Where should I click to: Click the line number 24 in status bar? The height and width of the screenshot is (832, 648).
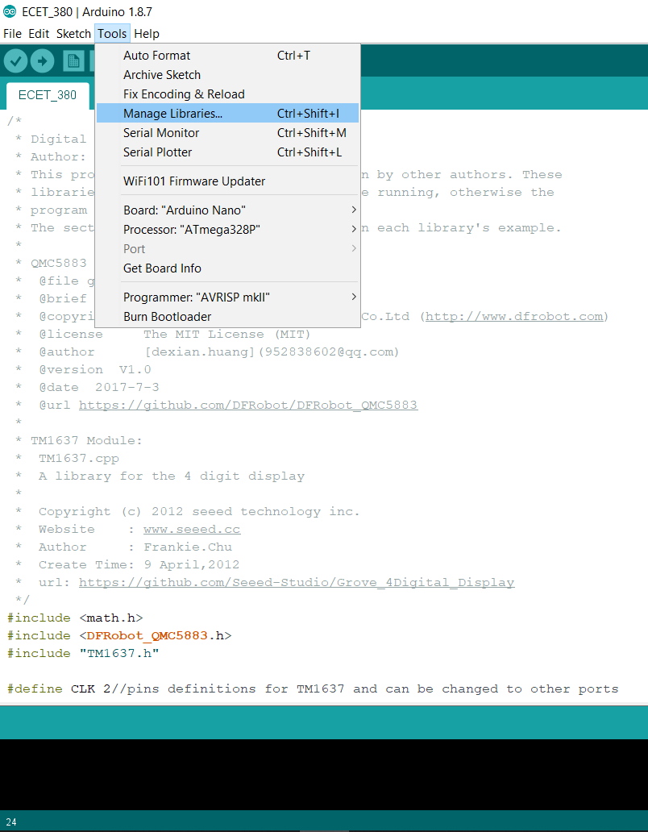pos(11,822)
